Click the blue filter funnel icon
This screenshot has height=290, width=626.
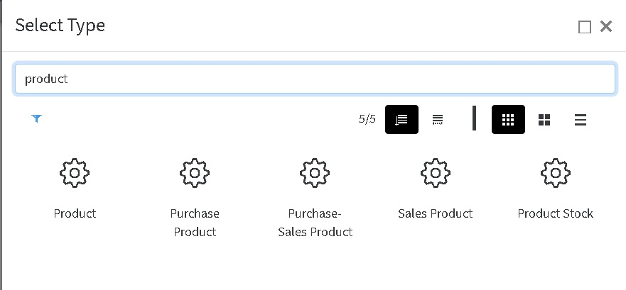tap(37, 118)
